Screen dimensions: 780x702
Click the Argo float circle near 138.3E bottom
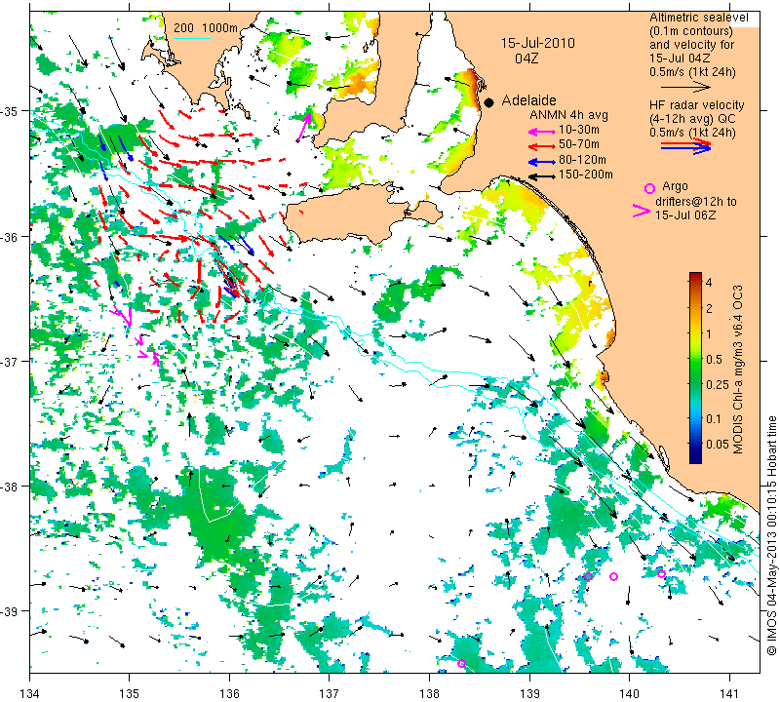[461, 663]
